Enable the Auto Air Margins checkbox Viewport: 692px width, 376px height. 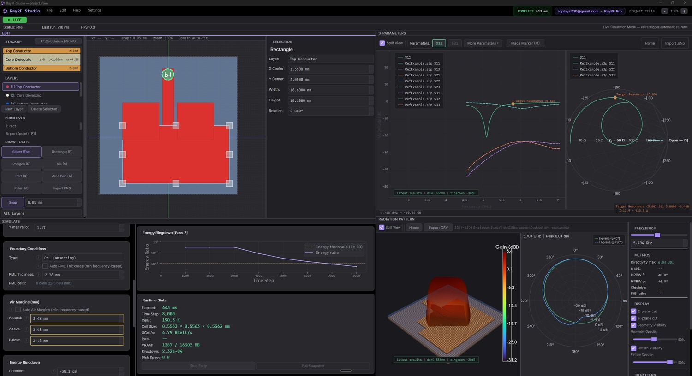coord(18,310)
